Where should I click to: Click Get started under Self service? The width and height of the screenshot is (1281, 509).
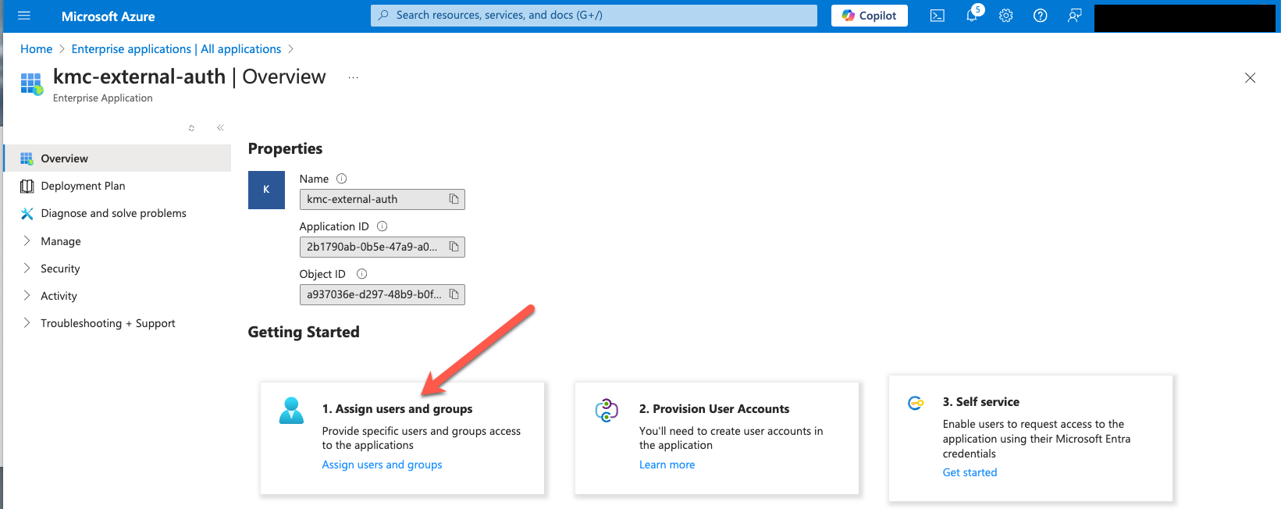[x=970, y=472]
